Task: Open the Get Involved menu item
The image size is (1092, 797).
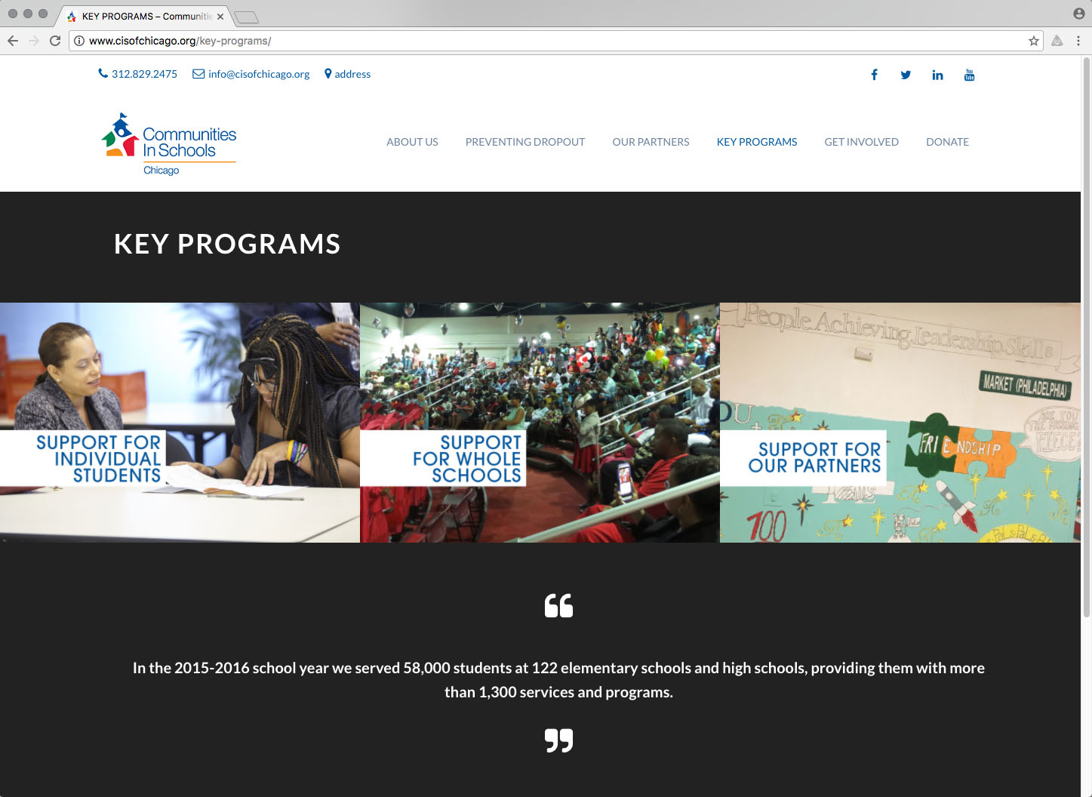Action: [861, 142]
